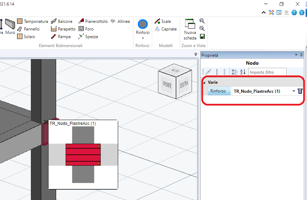The height and width of the screenshot is (200, 307).
Task: Click the Allinea align tool
Action: point(120,21)
